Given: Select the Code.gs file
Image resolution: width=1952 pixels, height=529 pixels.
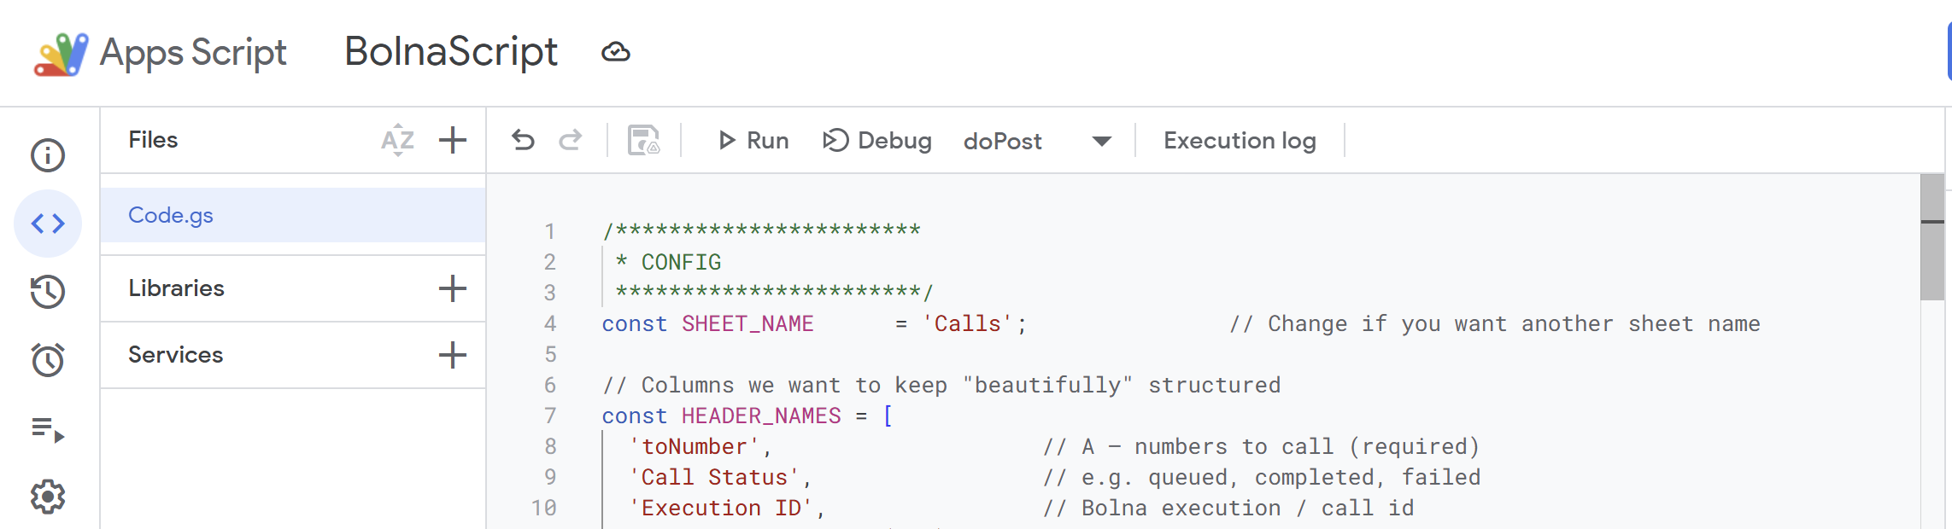Looking at the screenshot, I should click(x=293, y=215).
